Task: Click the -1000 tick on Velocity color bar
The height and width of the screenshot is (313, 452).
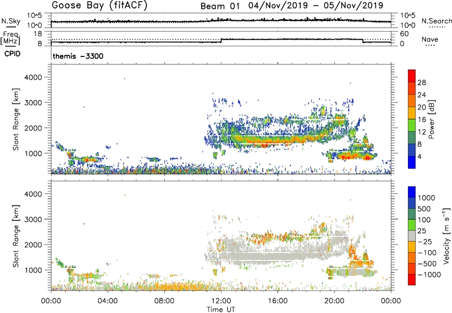Action: (x=429, y=275)
